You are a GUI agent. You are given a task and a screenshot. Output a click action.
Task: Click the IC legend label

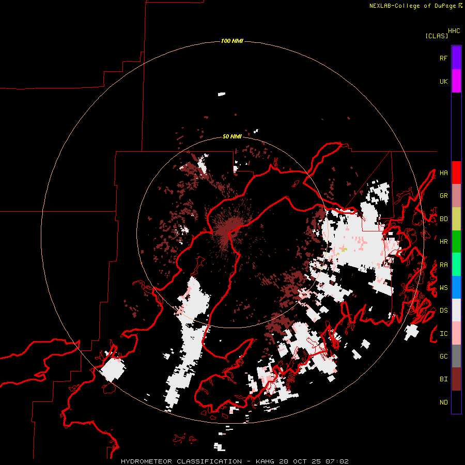444,334
